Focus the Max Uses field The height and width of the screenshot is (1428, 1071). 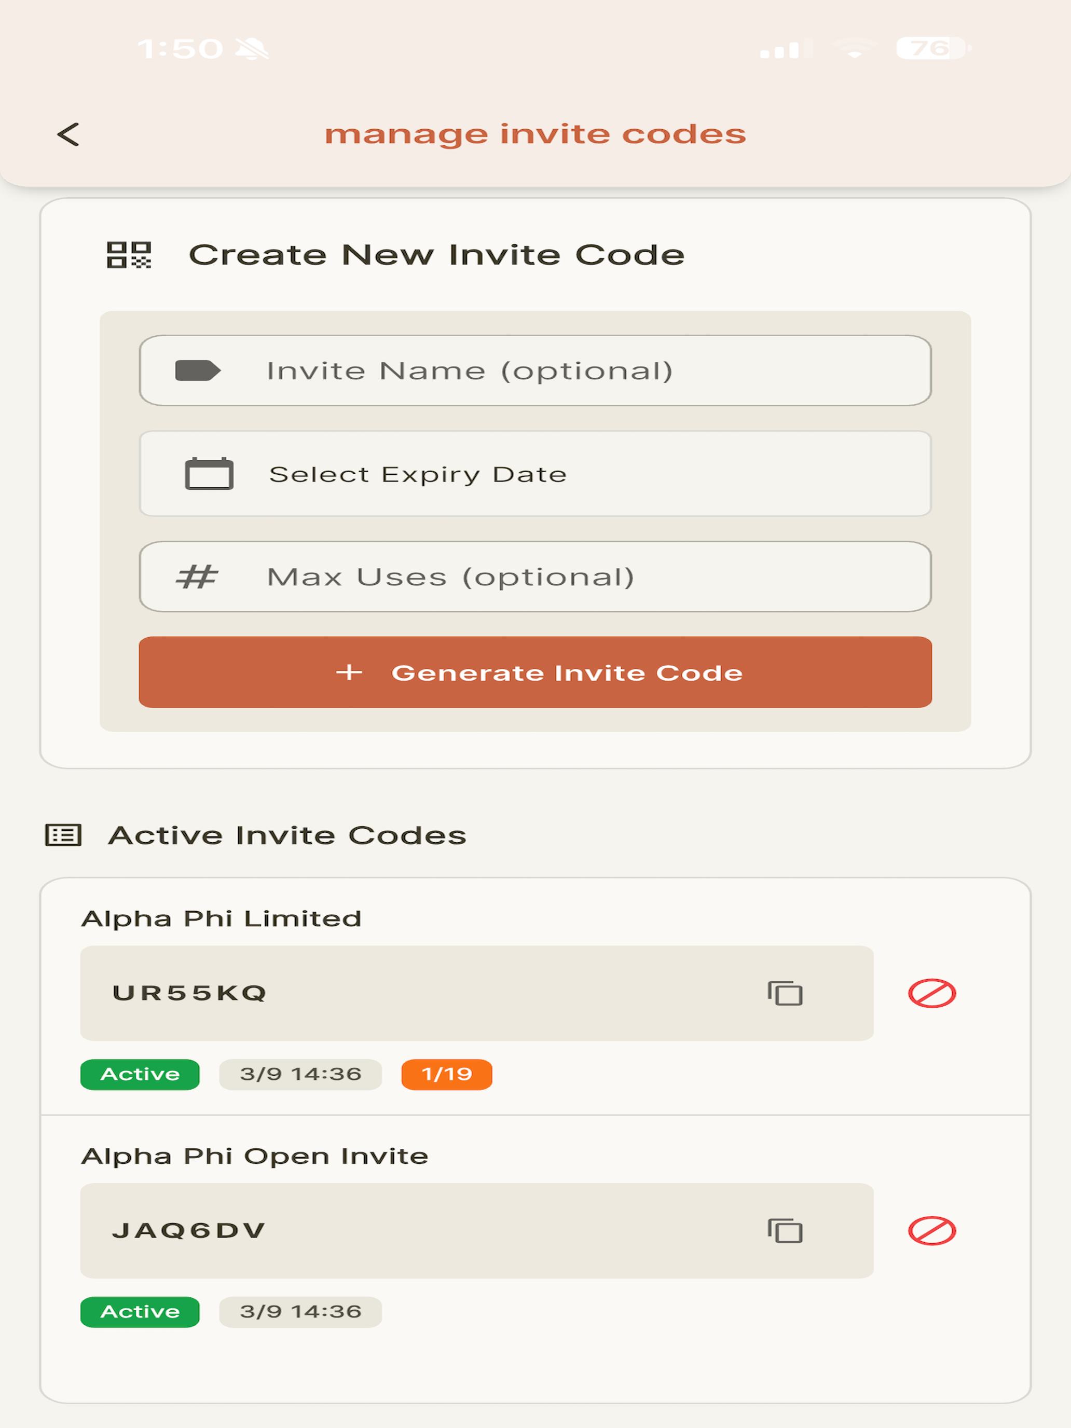[535, 576]
